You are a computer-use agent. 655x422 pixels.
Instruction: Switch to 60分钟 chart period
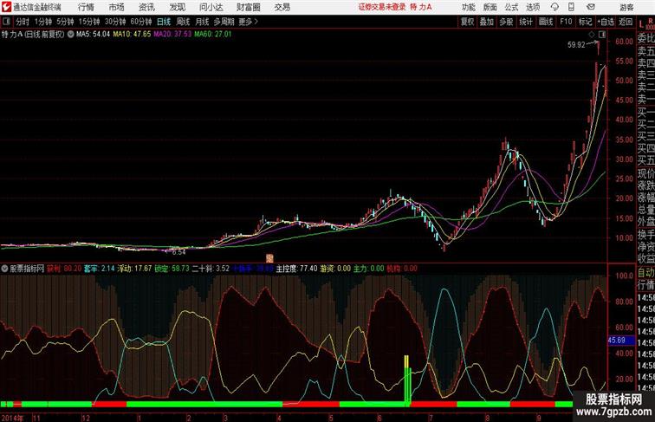141,22
